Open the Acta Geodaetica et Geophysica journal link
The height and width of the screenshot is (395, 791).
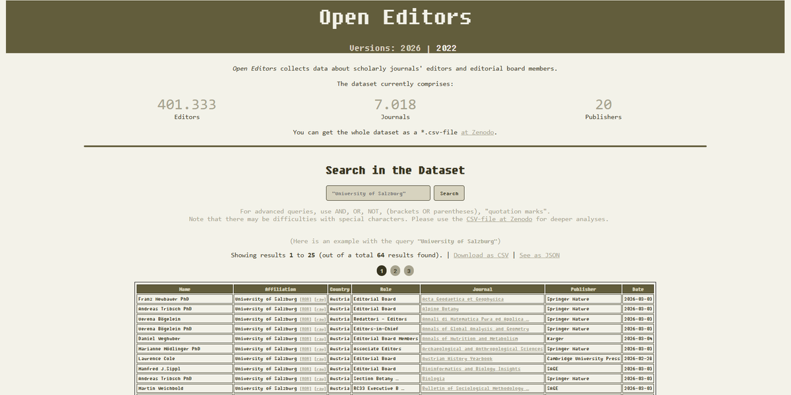463,299
